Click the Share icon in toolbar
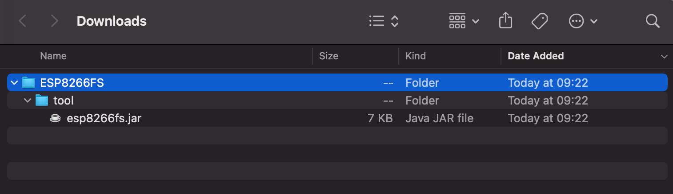This screenshot has width=673, height=194. click(x=506, y=21)
